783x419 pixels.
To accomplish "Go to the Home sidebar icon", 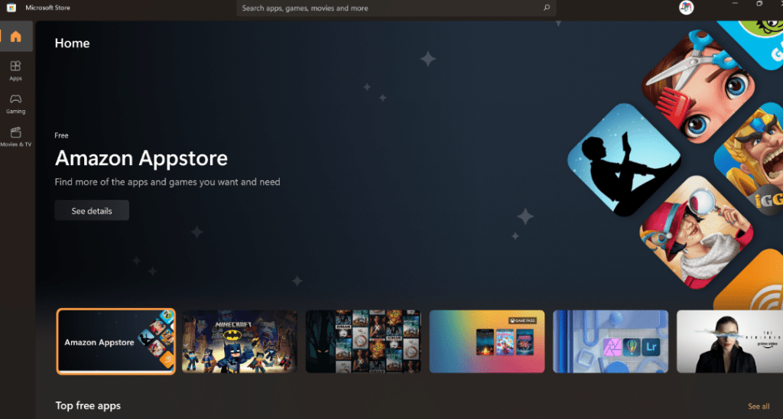I will point(16,37).
